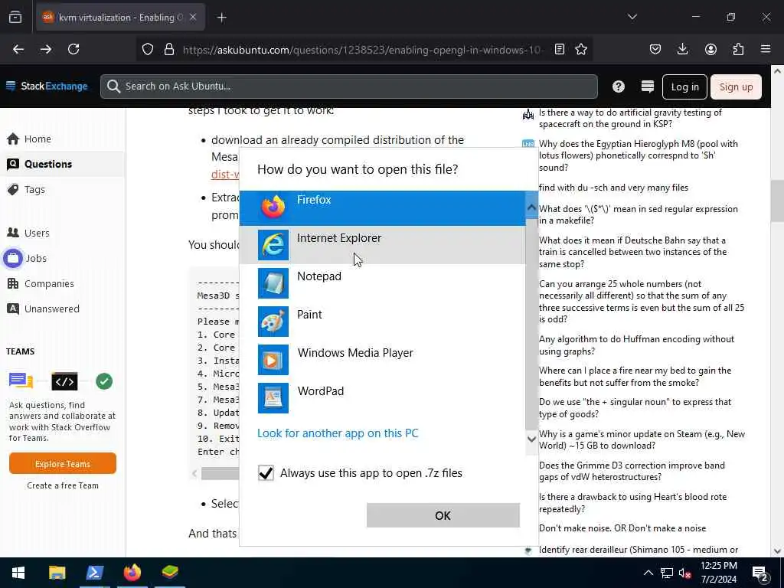Open the help question mark icon
Viewport: 784px width, 588px height.
click(x=619, y=87)
